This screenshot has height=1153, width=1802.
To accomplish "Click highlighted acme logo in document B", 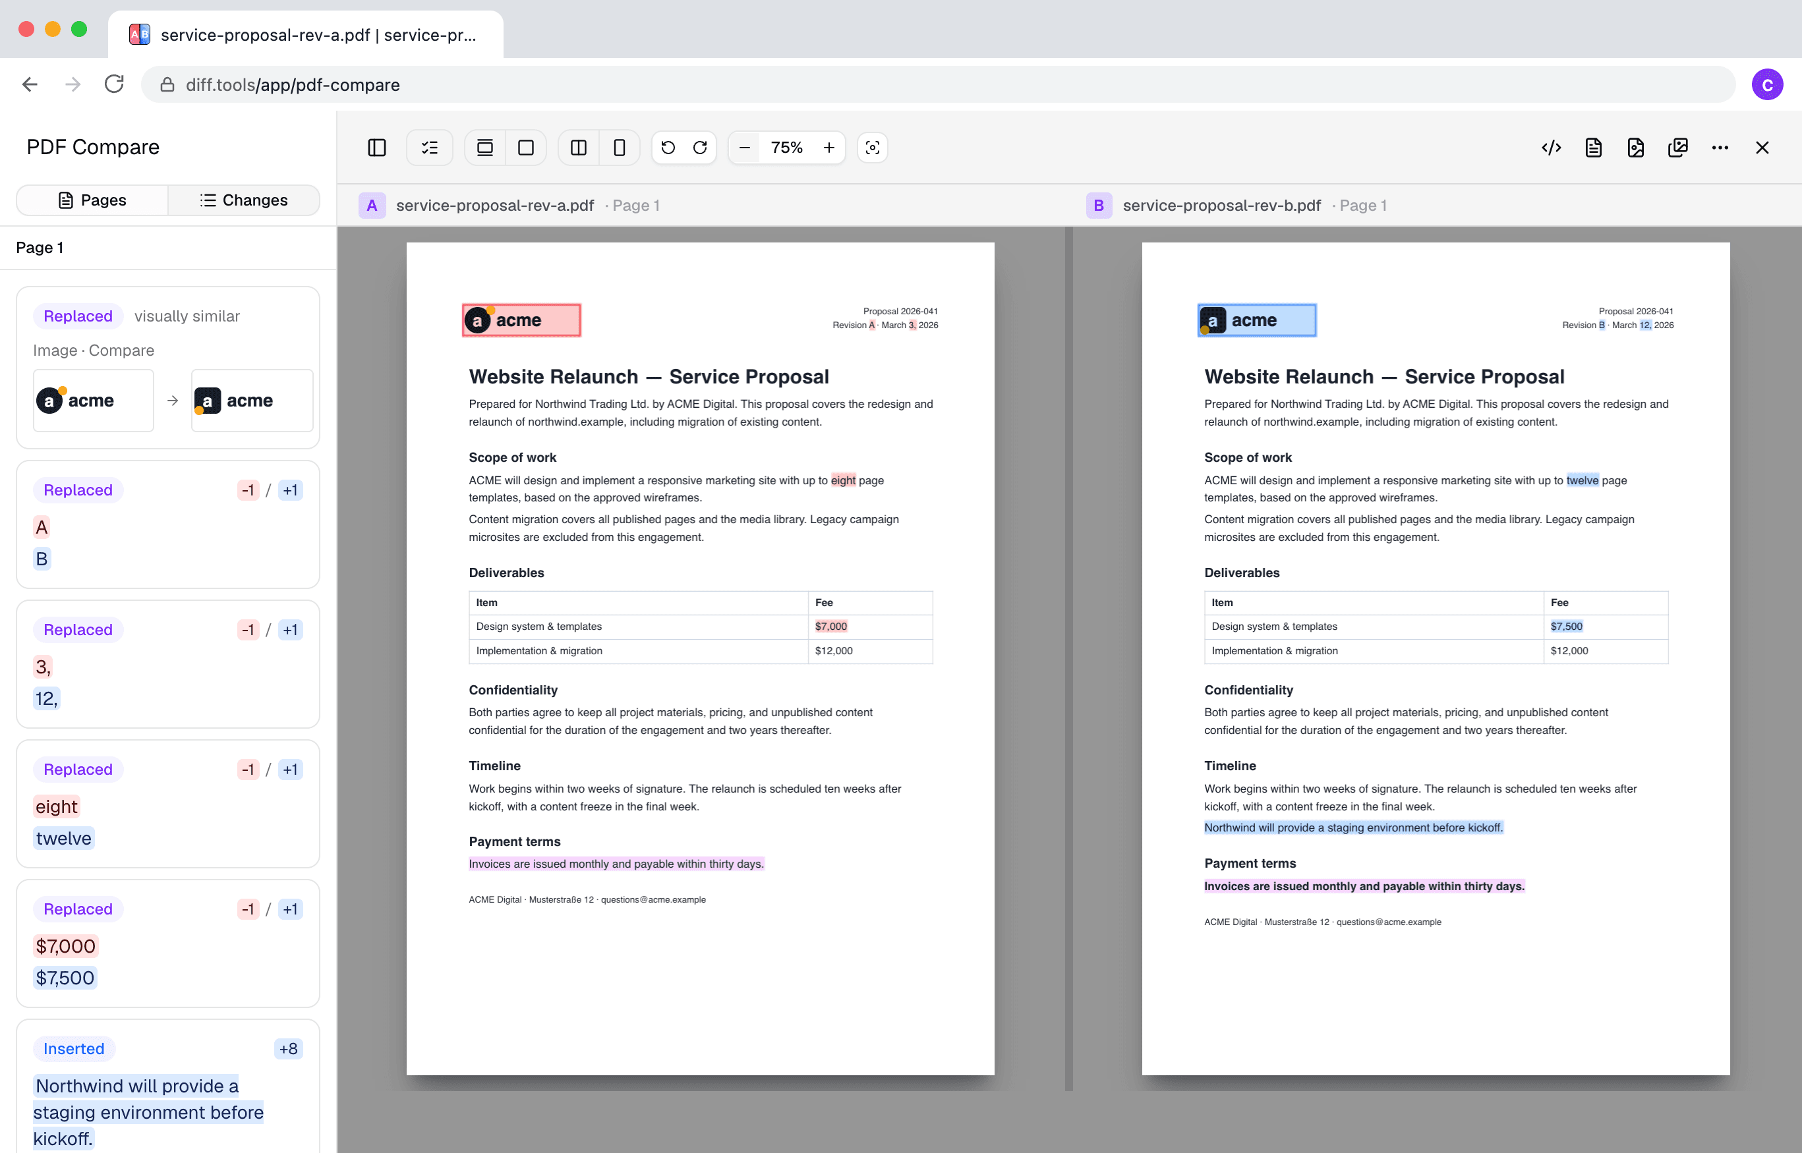I will (x=1257, y=320).
